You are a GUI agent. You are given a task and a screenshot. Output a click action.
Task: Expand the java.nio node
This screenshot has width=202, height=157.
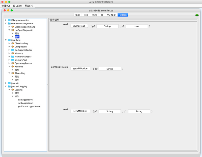(6, 83)
